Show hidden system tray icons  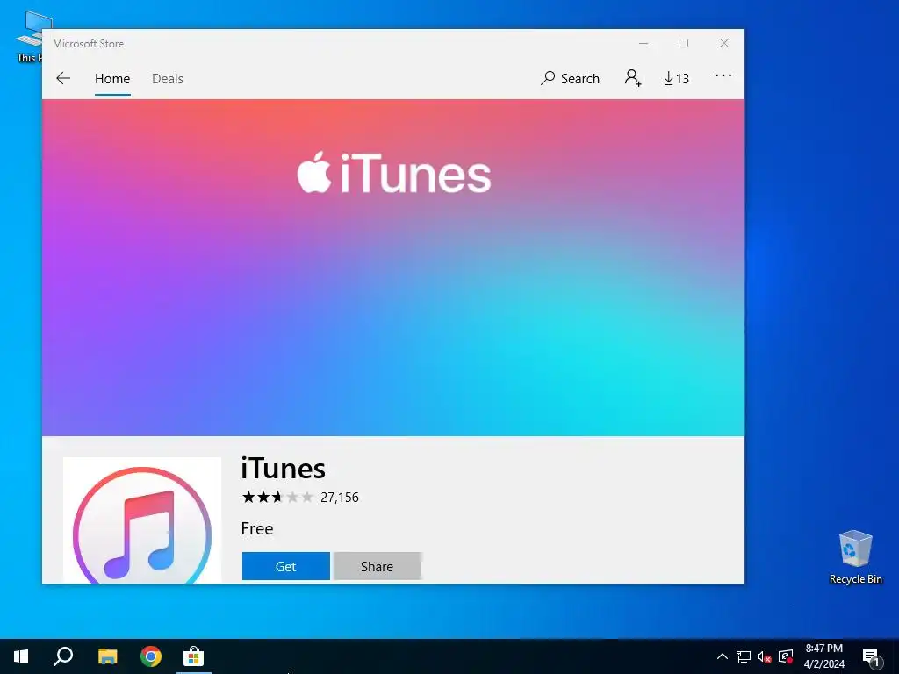pyautogui.click(x=723, y=656)
